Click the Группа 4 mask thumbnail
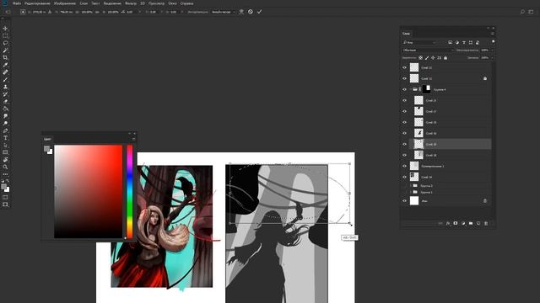 [426, 89]
